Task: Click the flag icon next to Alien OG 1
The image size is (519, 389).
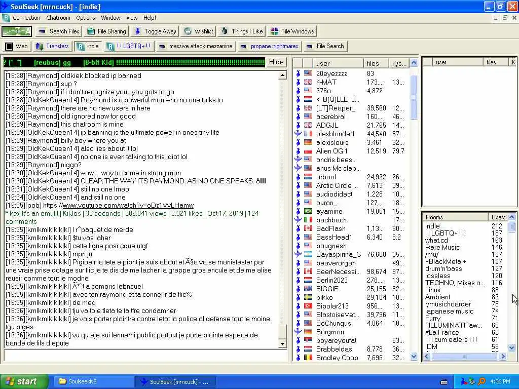Action: point(308,151)
